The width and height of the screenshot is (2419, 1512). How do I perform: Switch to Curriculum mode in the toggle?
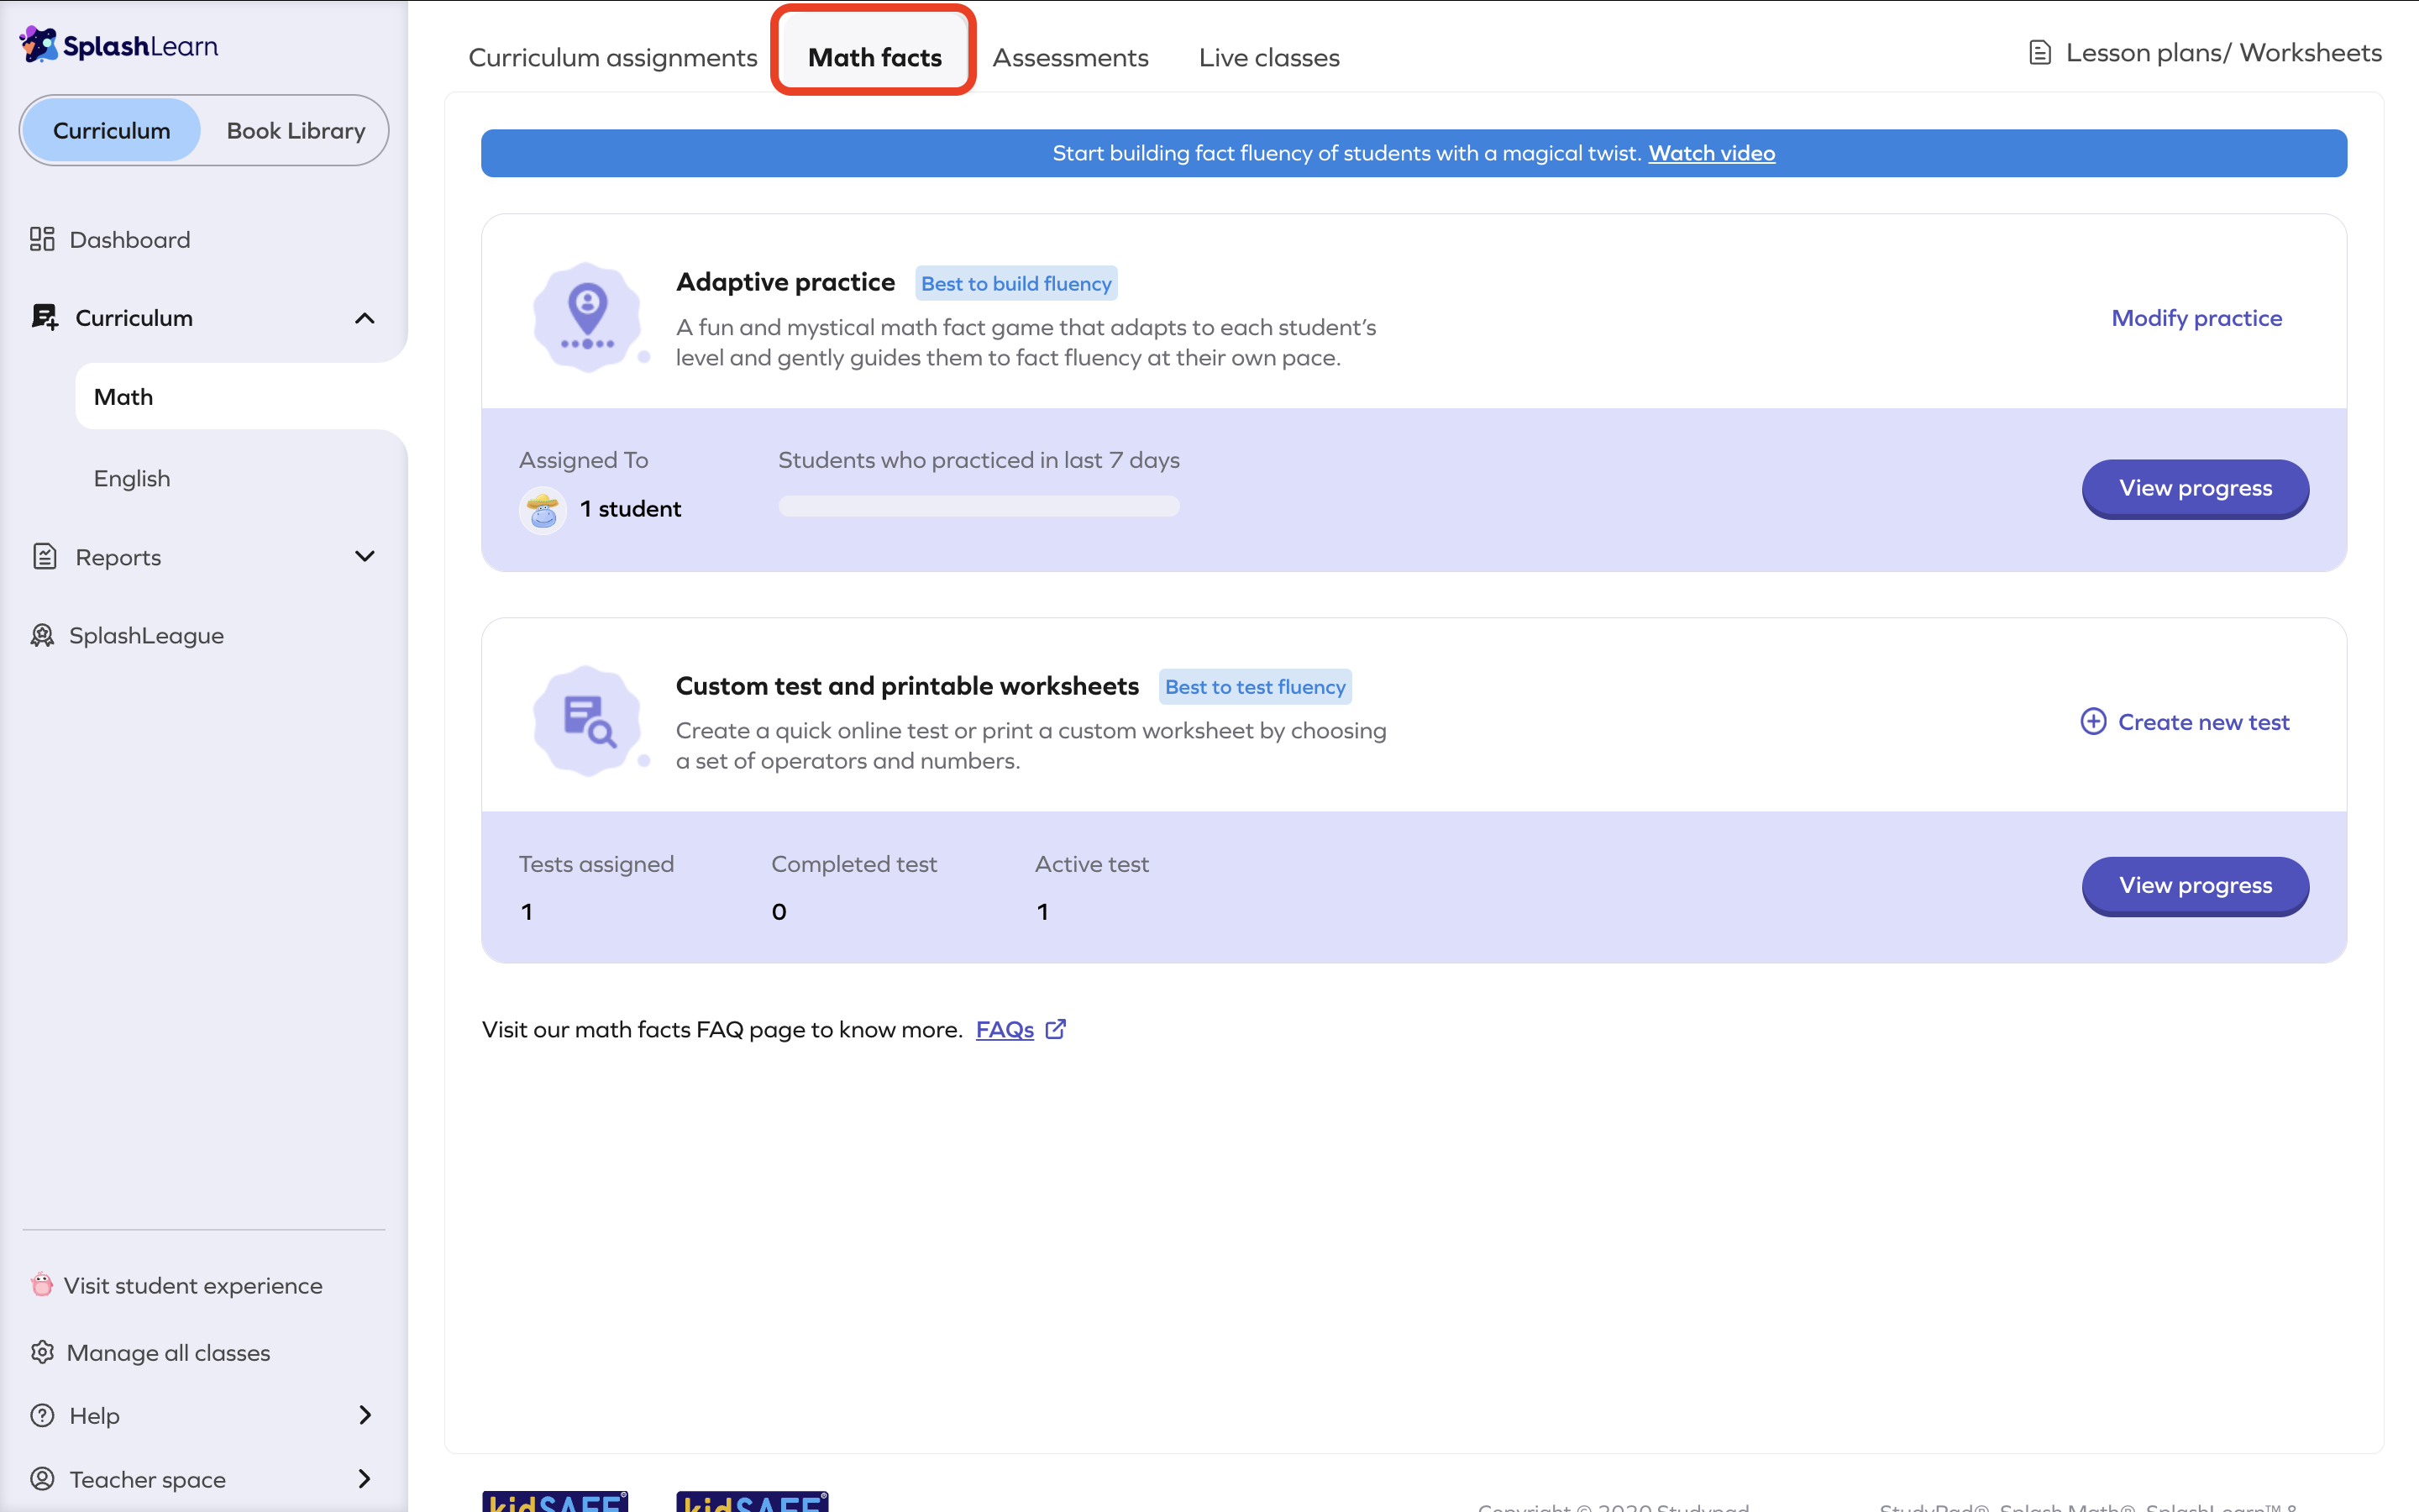(x=112, y=130)
